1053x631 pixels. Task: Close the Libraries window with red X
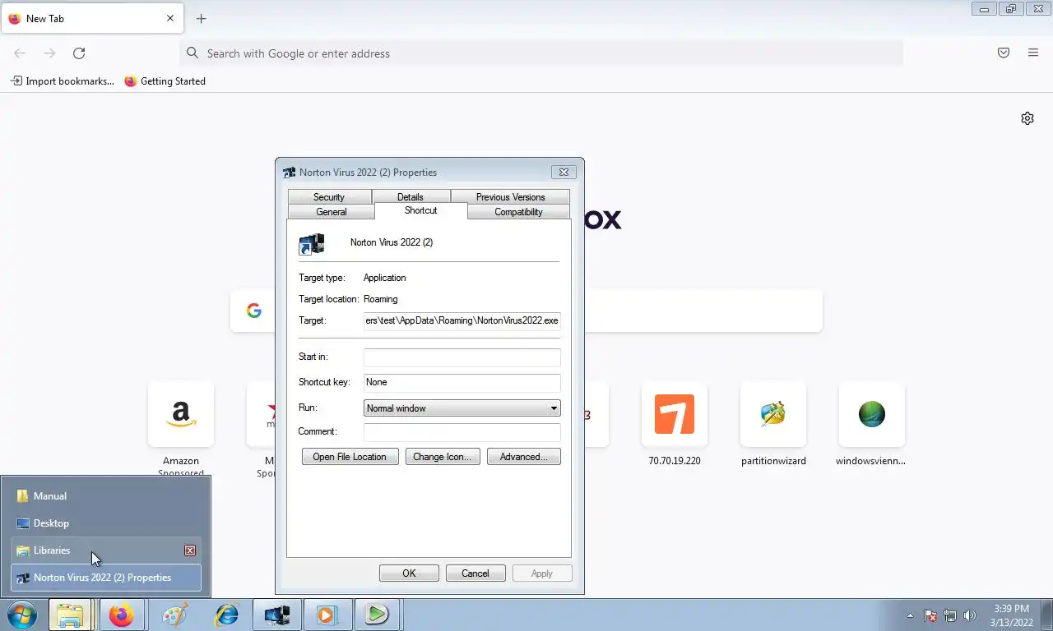tap(190, 550)
